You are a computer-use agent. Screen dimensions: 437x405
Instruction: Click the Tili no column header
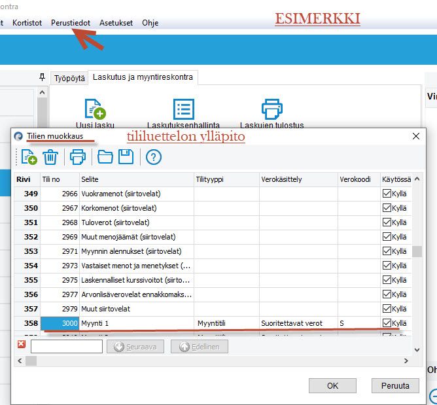pyautogui.click(x=60, y=179)
